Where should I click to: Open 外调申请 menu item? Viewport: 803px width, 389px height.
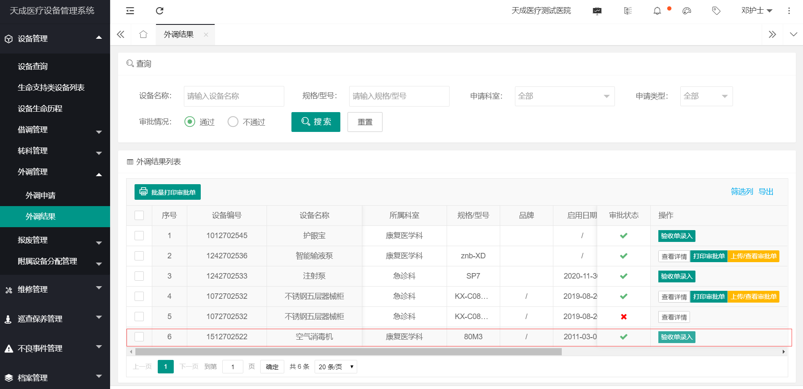55,196
